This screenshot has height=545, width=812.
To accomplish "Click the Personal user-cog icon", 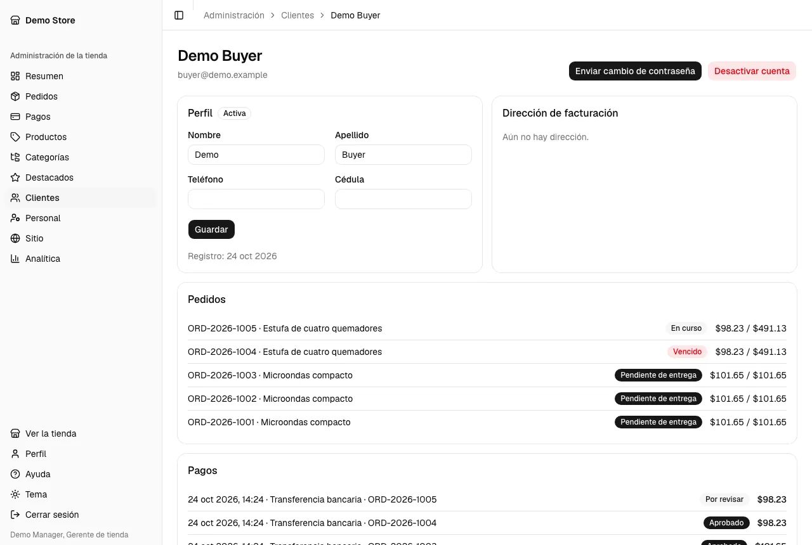I will tap(15, 218).
